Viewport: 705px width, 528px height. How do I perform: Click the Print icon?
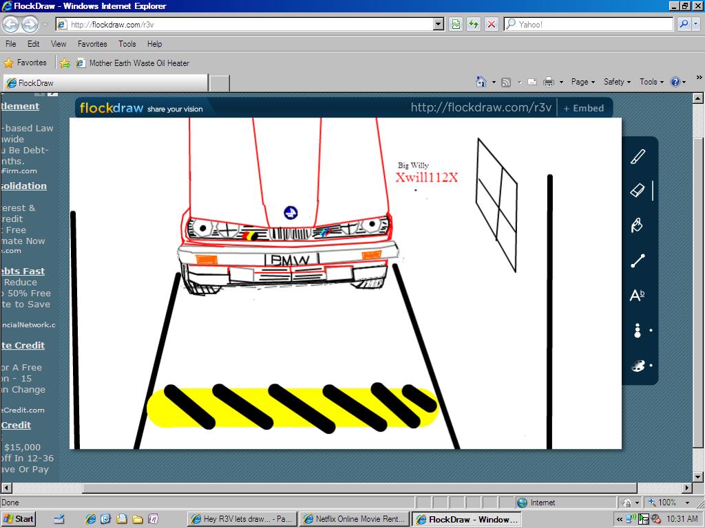tap(548, 82)
